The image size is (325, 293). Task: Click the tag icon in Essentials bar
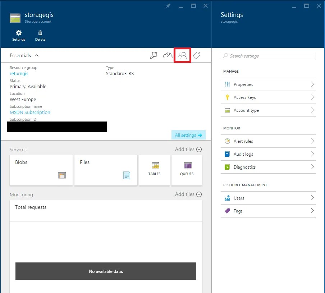coord(197,55)
